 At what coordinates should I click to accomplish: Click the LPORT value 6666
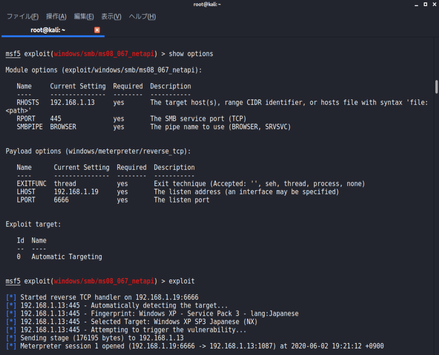[x=61, y=200]
